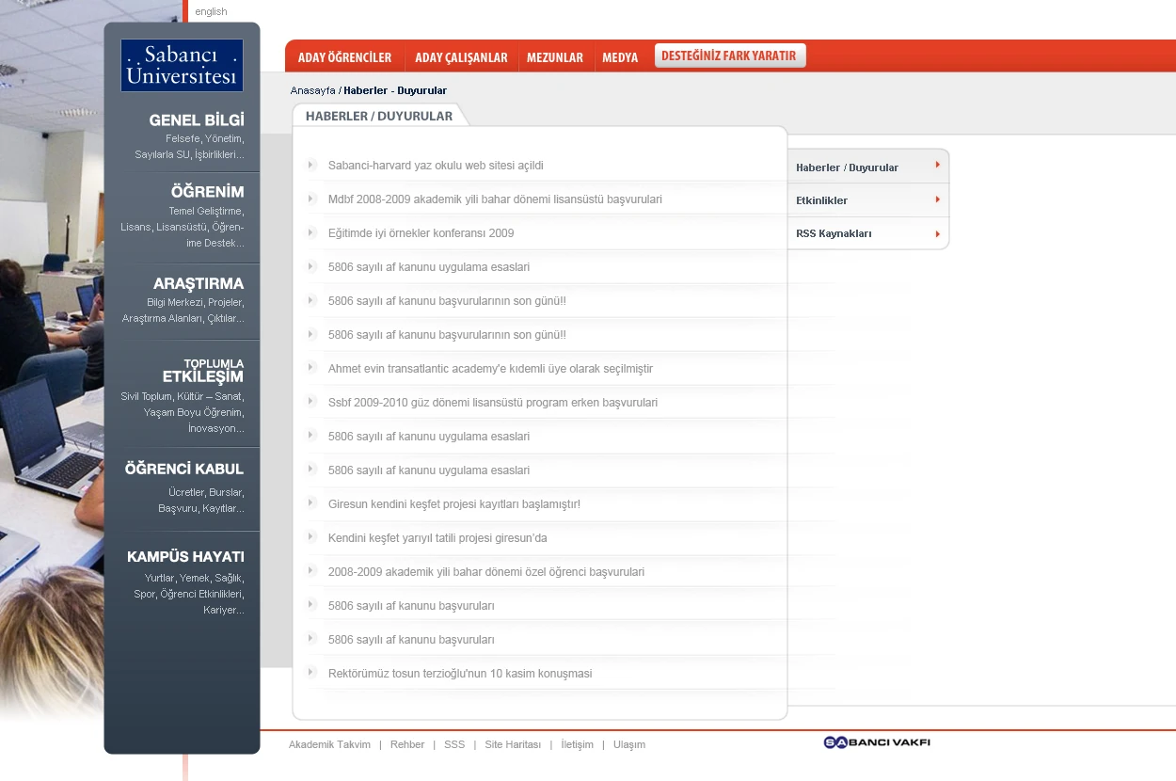This screenshot has height=781, width=1176.
Task: Open the Aday Öğrenciler menu tab
Action: pos(344,57)
